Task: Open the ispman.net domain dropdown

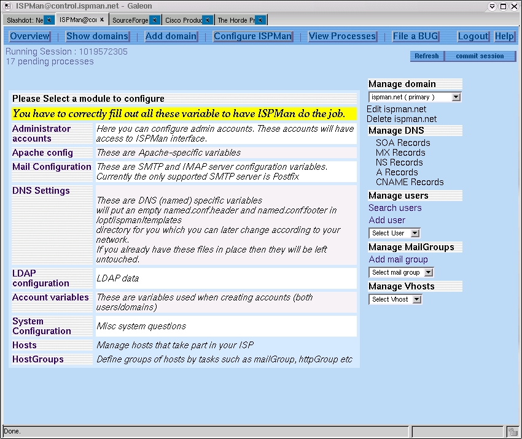Action: pos(415,97)
